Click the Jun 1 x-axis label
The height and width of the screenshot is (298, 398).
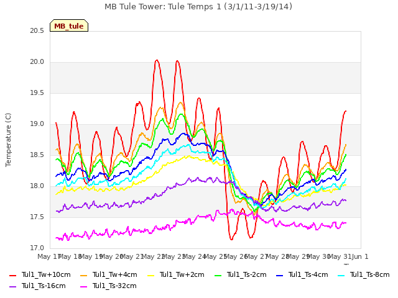click(x=360, y=256)
